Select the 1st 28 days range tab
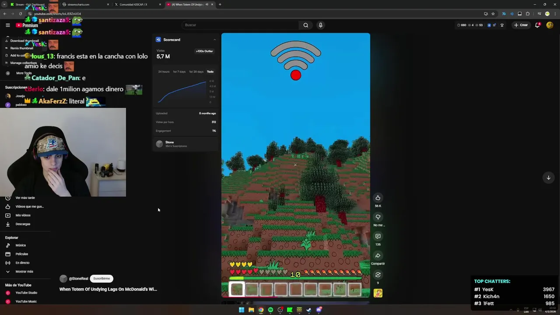The width and height of the screenshot is (560, 315). pyautogui.click(x=196, y=72)
